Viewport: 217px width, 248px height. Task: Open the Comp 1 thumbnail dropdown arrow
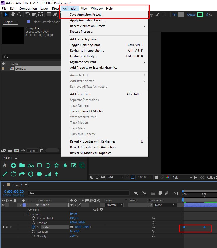point(38,28)
